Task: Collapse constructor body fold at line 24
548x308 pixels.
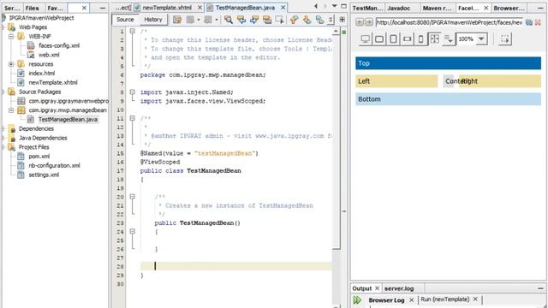Action: coord(133,232)
